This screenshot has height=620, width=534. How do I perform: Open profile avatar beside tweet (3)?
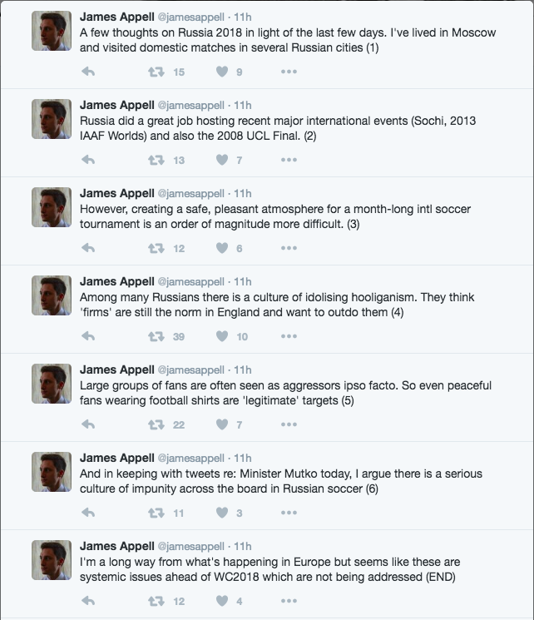point(52,207)
